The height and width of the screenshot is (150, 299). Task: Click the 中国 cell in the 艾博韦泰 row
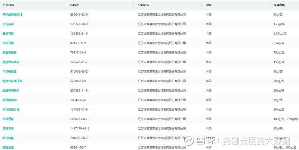pyautogui.click(x=209, y=128)
